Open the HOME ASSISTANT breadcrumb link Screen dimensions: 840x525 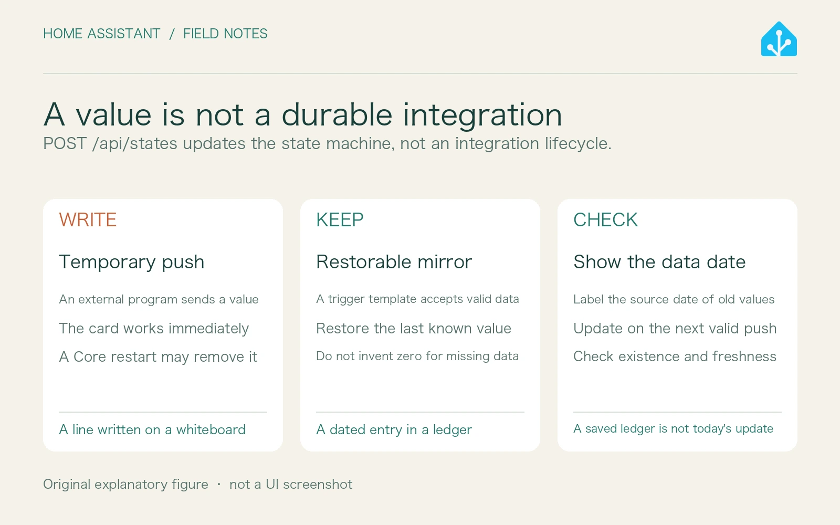coord(102,34)
